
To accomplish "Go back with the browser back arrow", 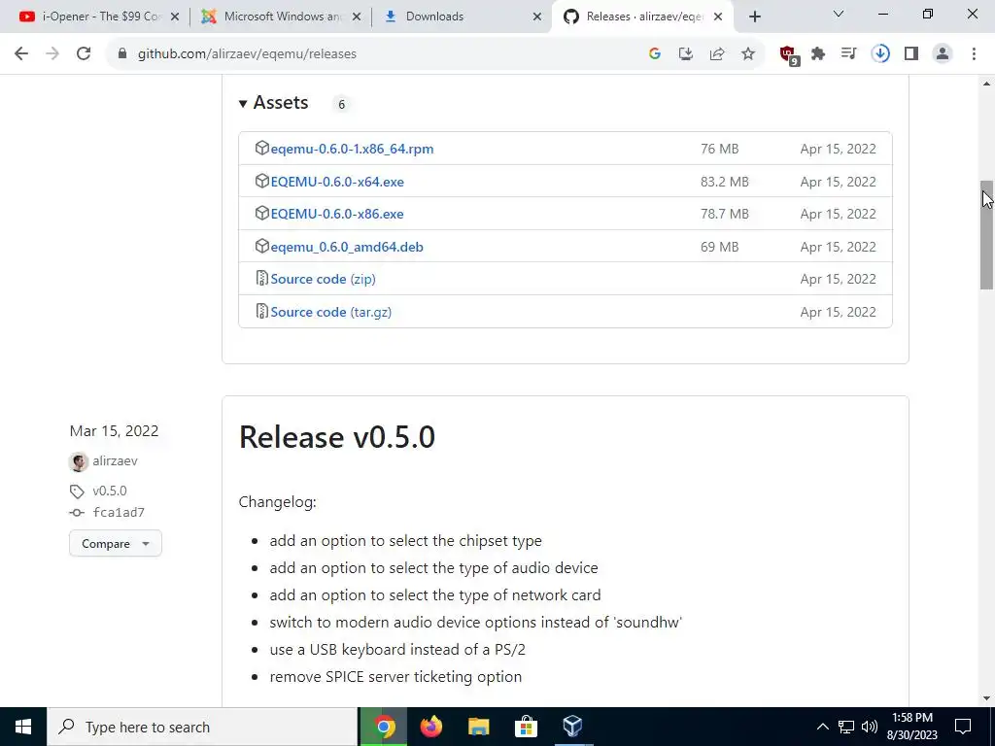I will pos(21,54).
